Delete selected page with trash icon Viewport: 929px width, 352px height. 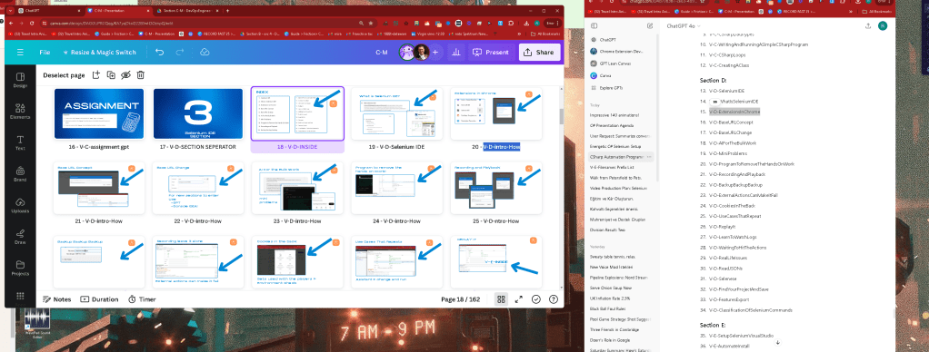coord(141,74)
